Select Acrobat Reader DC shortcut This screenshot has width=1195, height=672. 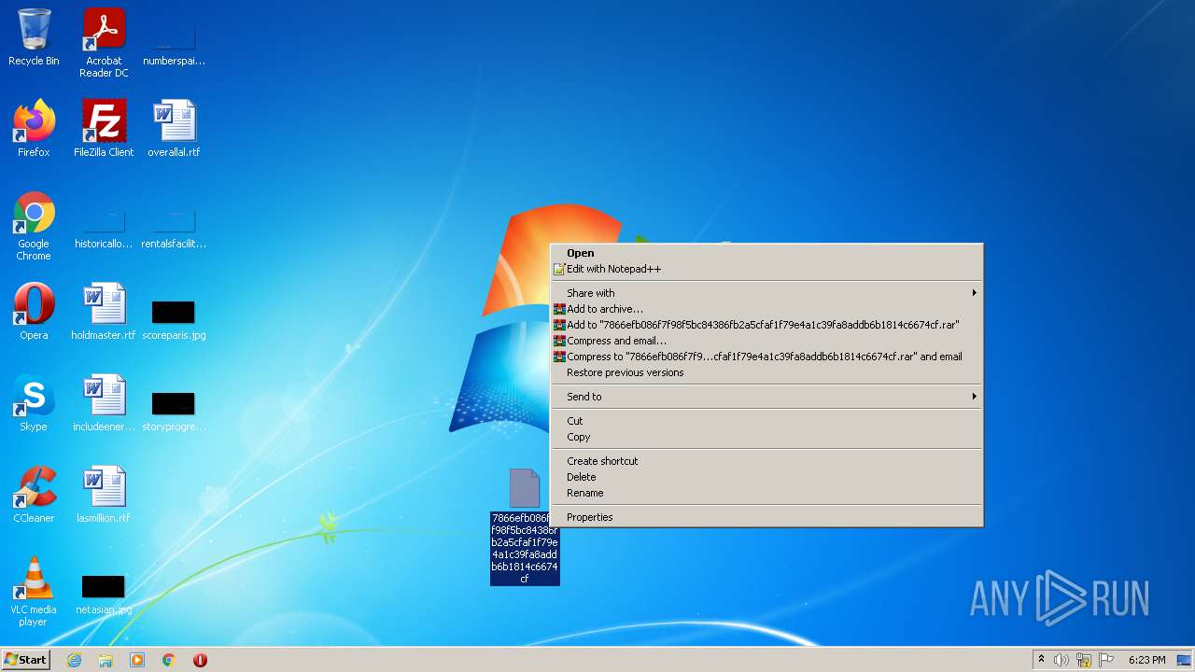[x=104, y=43]
